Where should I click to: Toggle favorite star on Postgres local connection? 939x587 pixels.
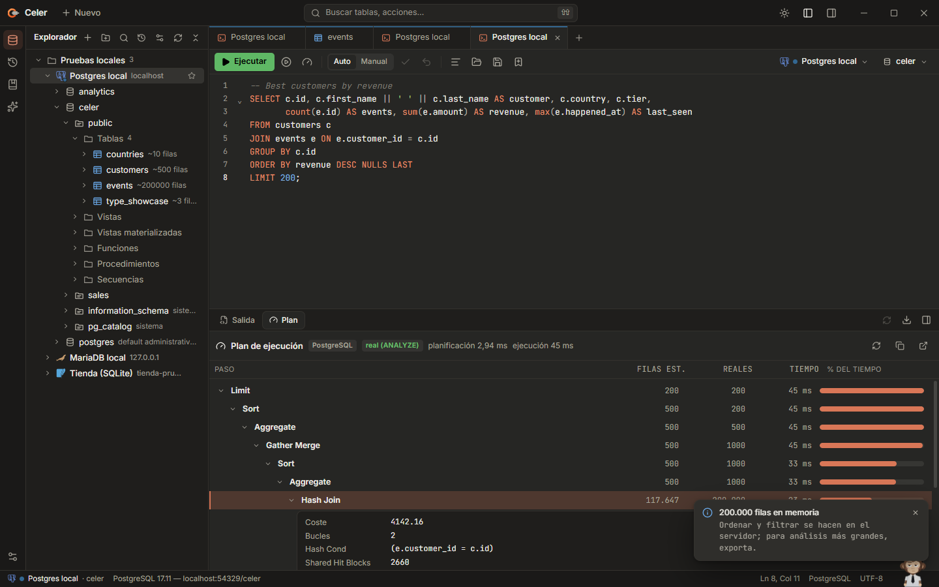tap(192, 76)
